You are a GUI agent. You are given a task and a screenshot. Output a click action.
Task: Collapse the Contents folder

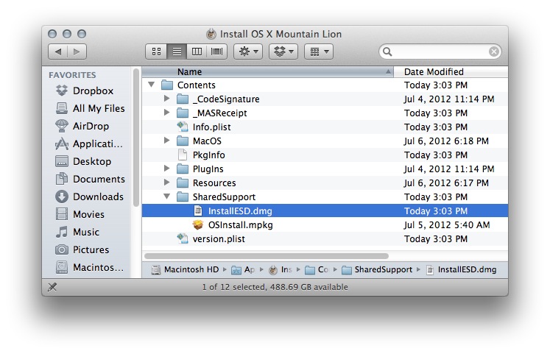[151, 85]
